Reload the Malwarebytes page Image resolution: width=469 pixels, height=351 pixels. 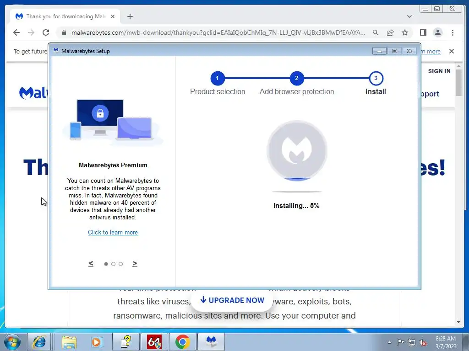(45, 32)
